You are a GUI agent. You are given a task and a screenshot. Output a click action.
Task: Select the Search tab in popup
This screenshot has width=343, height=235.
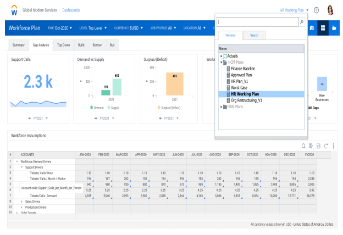(254, 35)
